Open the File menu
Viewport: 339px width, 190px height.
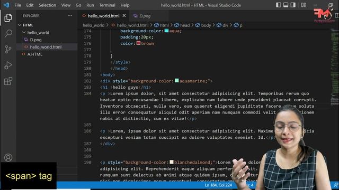[x=17, y=5]
